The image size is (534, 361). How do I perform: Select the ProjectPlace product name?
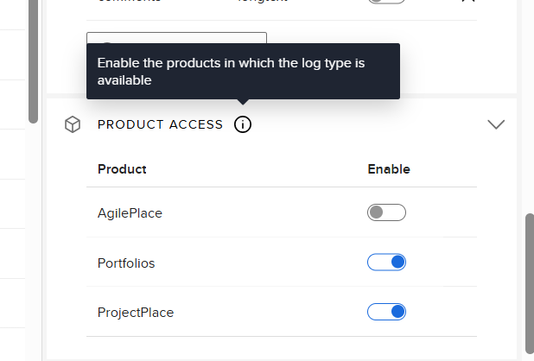[136, 313]
